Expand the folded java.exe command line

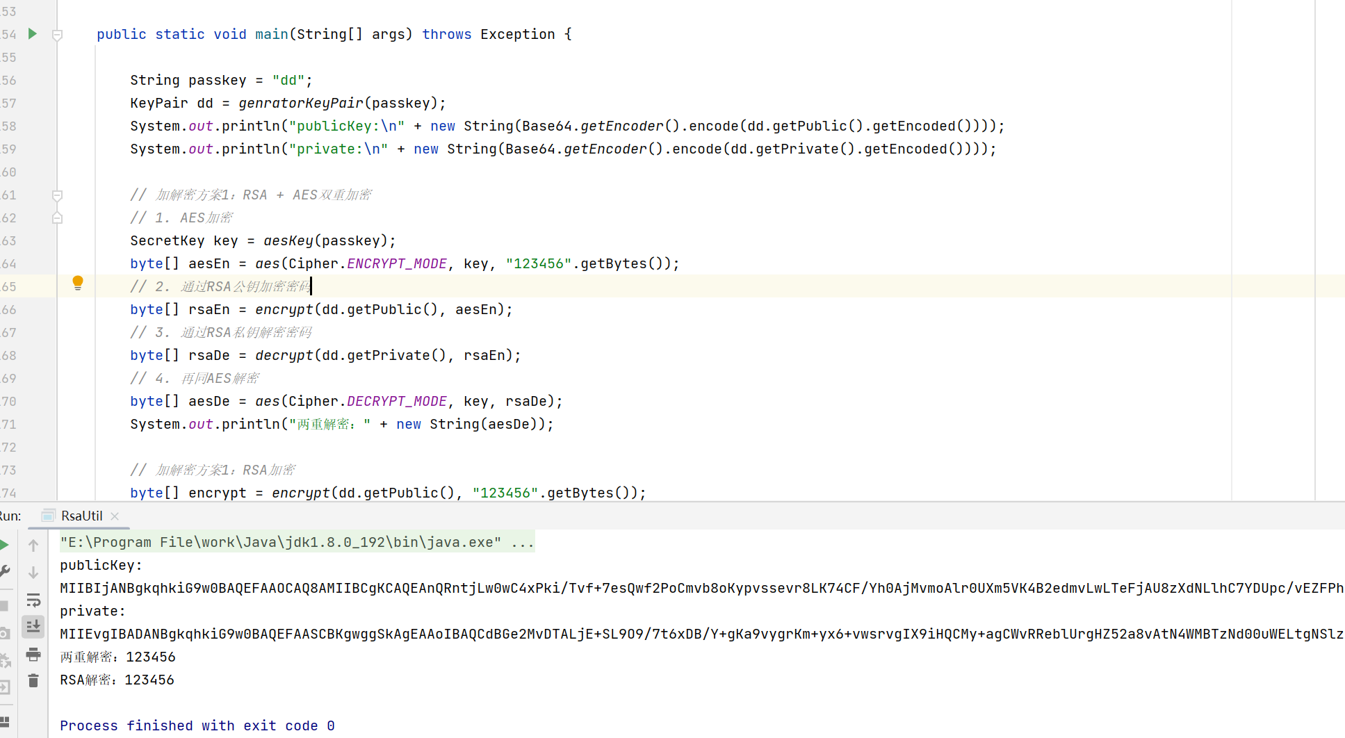pos(523,542)
